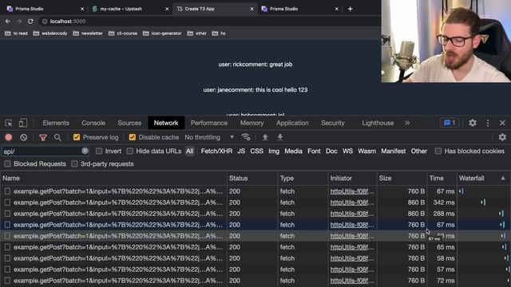
Task: Go back with the browser back arrow
Action: pyautogui.click(x=8, y=22)
